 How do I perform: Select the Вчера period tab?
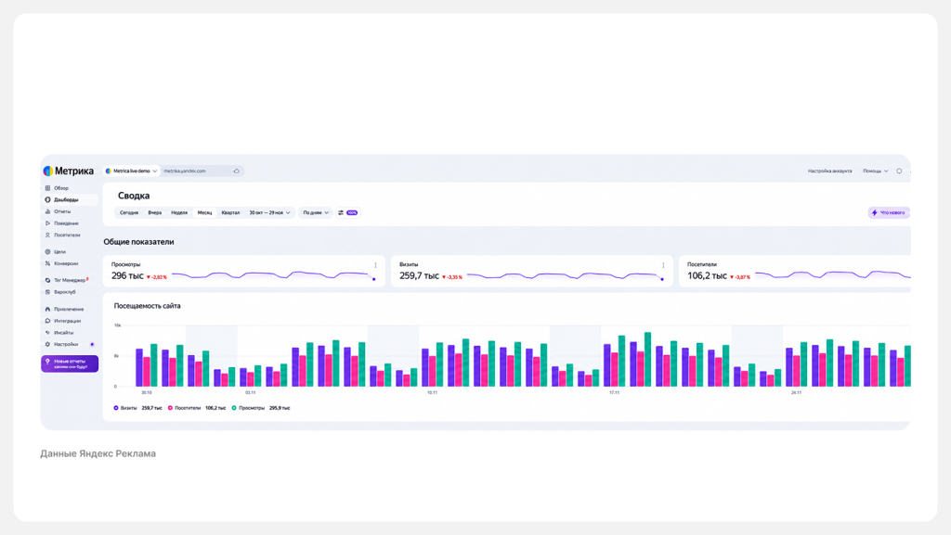point(155,213)
